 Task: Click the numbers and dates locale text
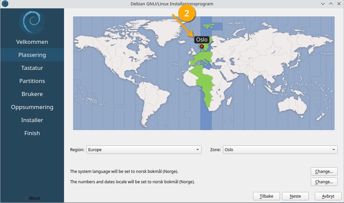[132, 182]
